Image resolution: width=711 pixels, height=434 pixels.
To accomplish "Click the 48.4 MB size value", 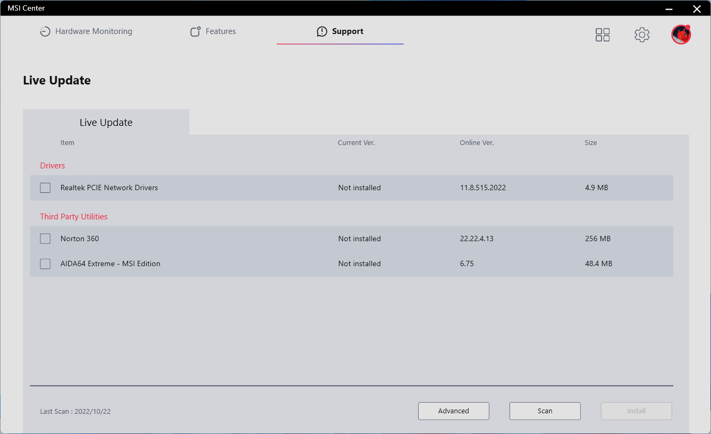I will 599,263.
